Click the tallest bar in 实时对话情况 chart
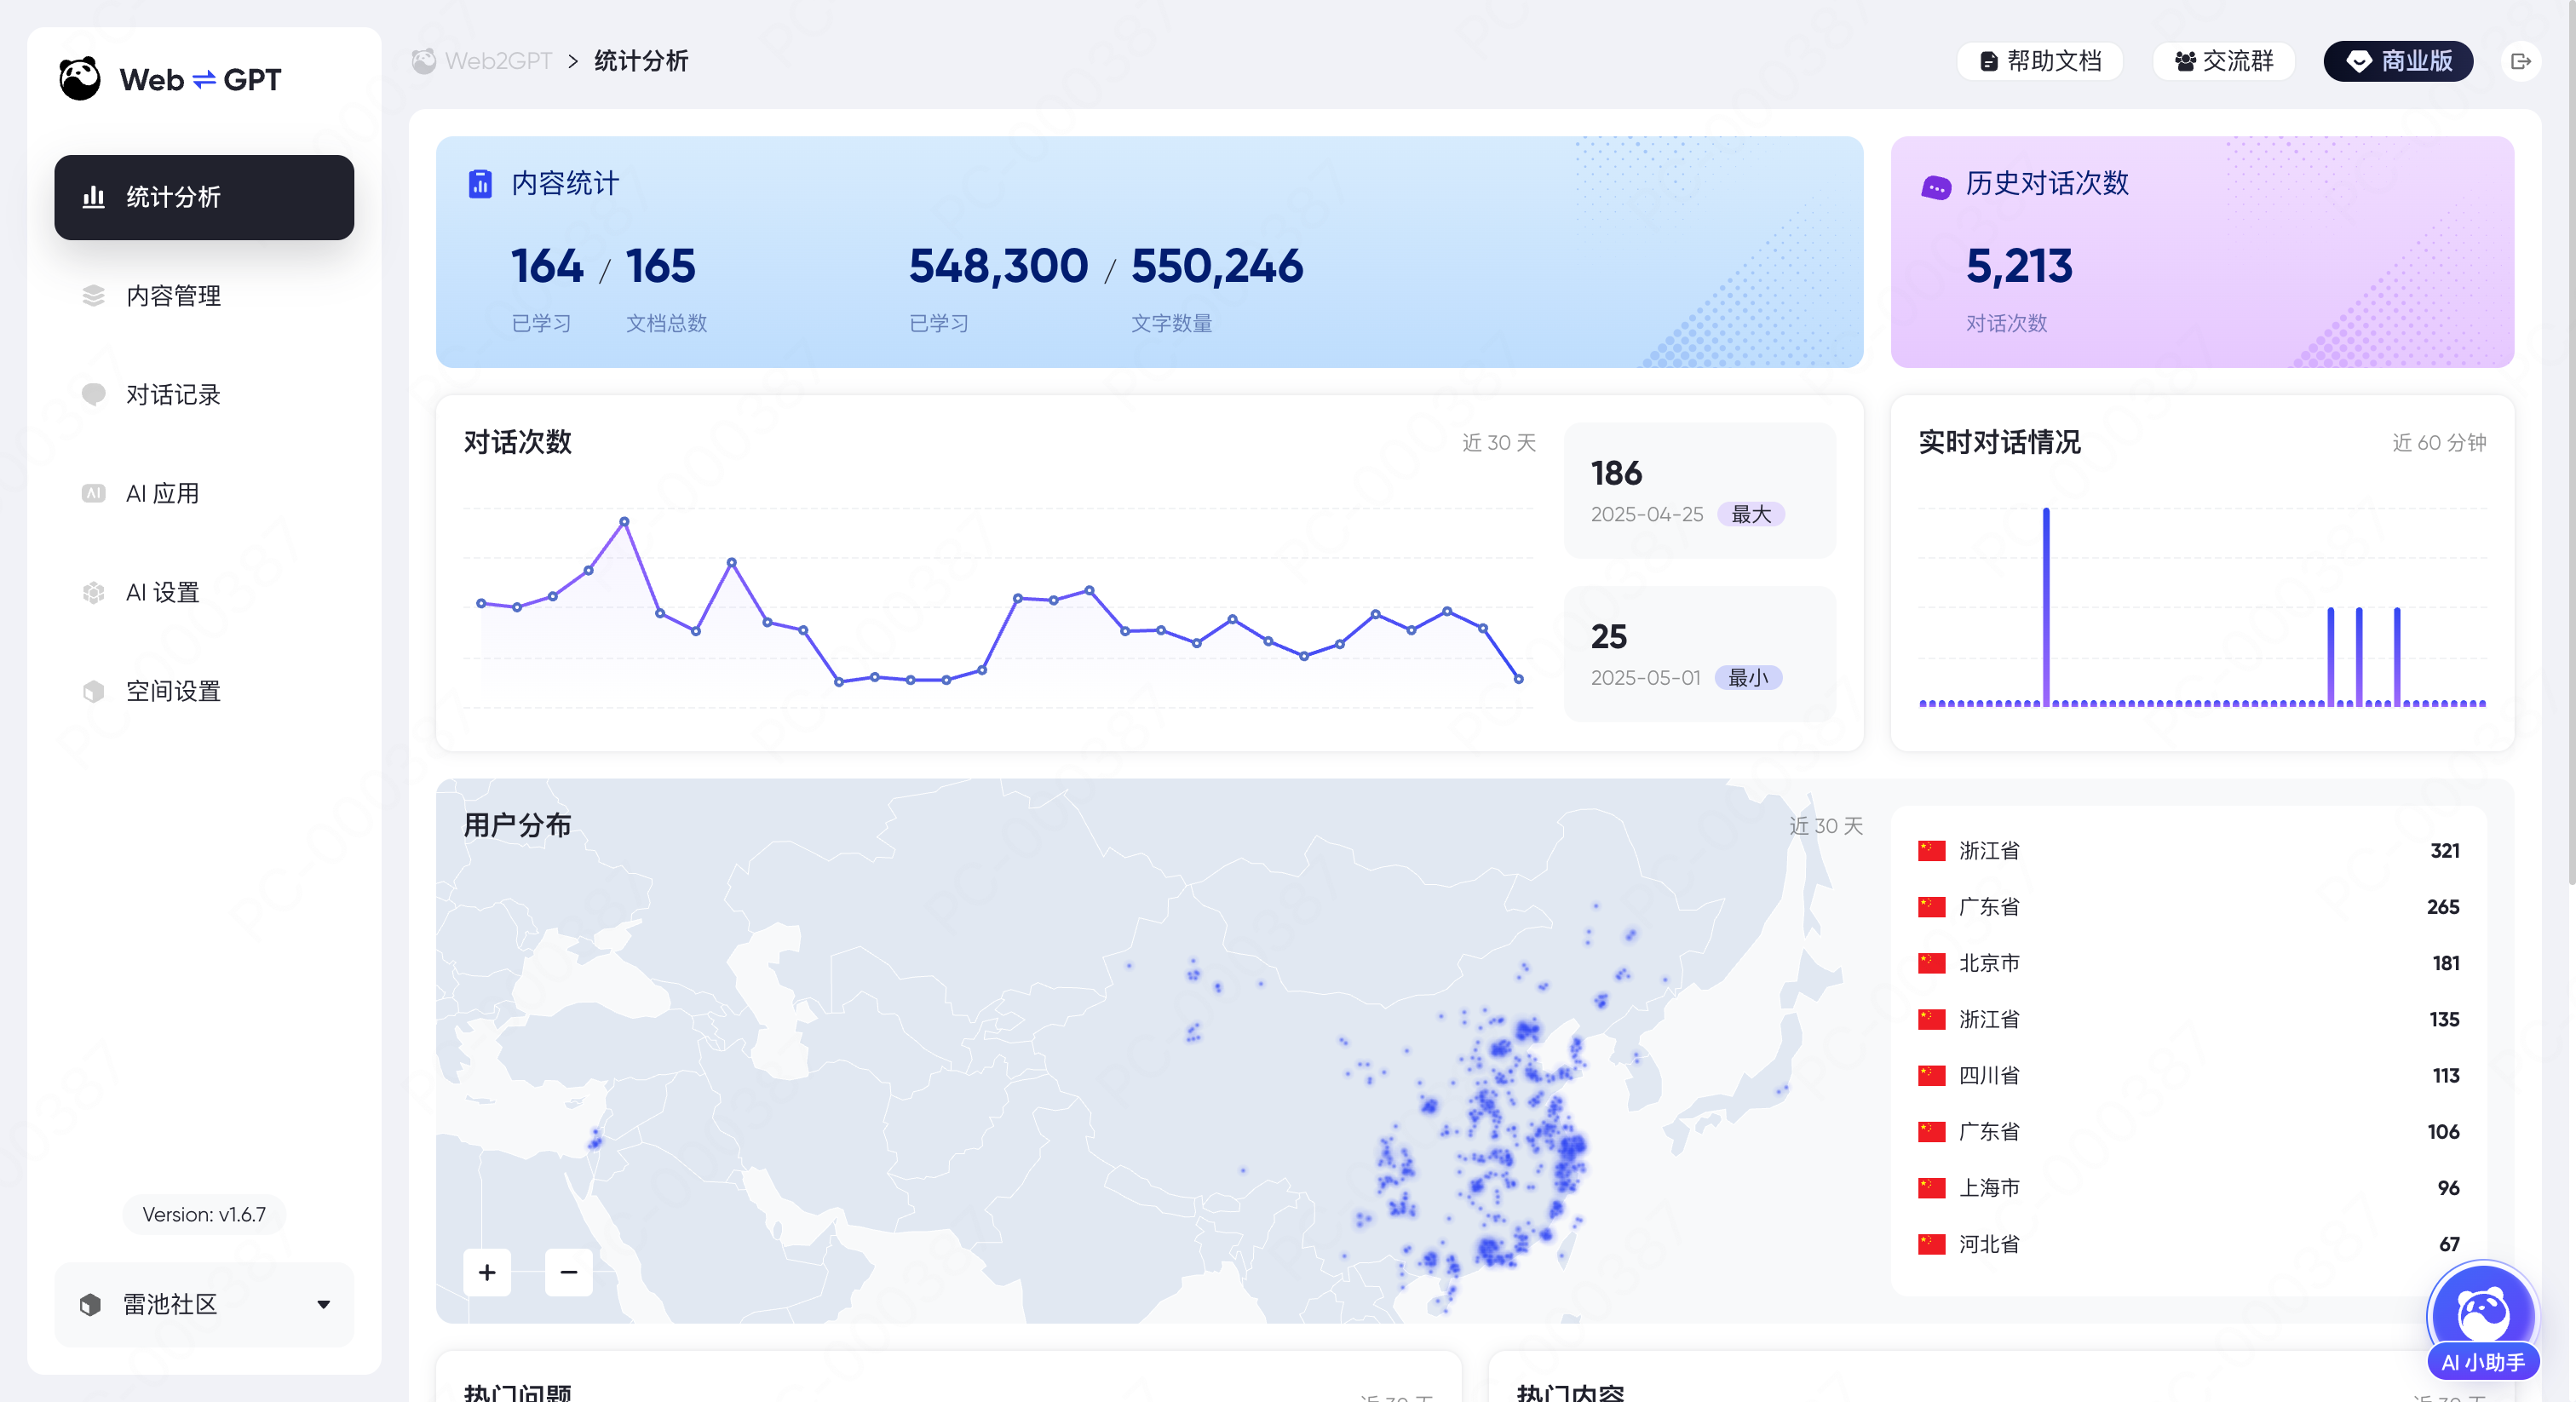 2046,606
